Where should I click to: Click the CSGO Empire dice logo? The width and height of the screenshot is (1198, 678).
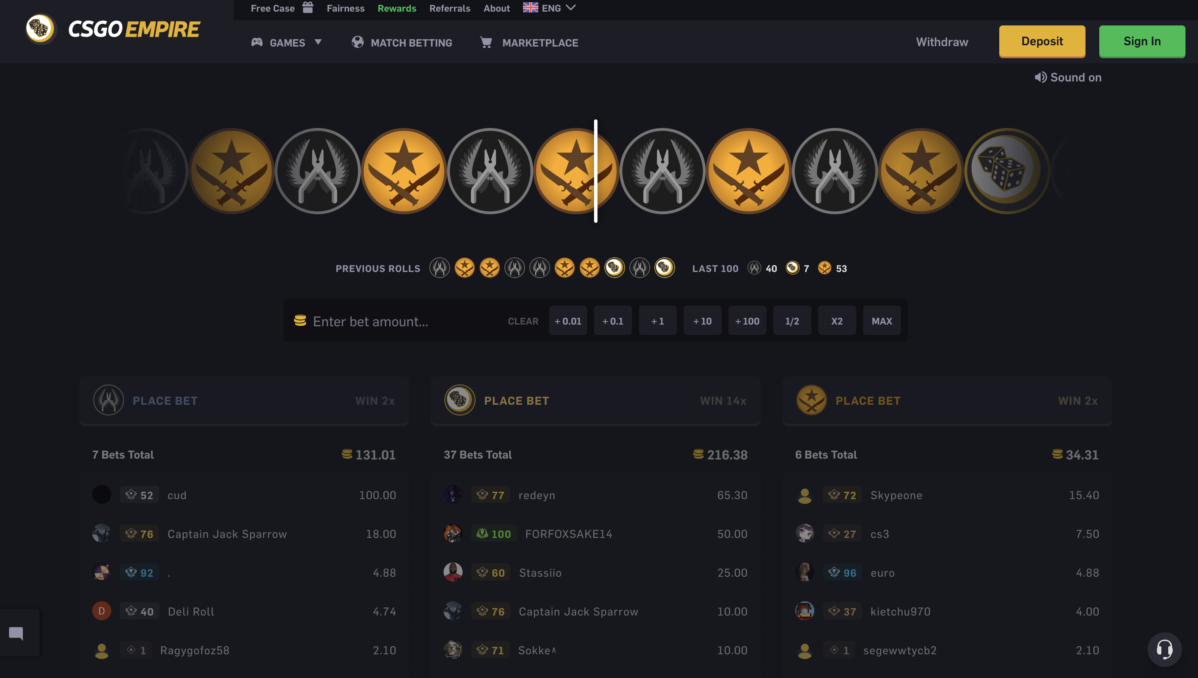pyautogui.click(x=41, y=29)
